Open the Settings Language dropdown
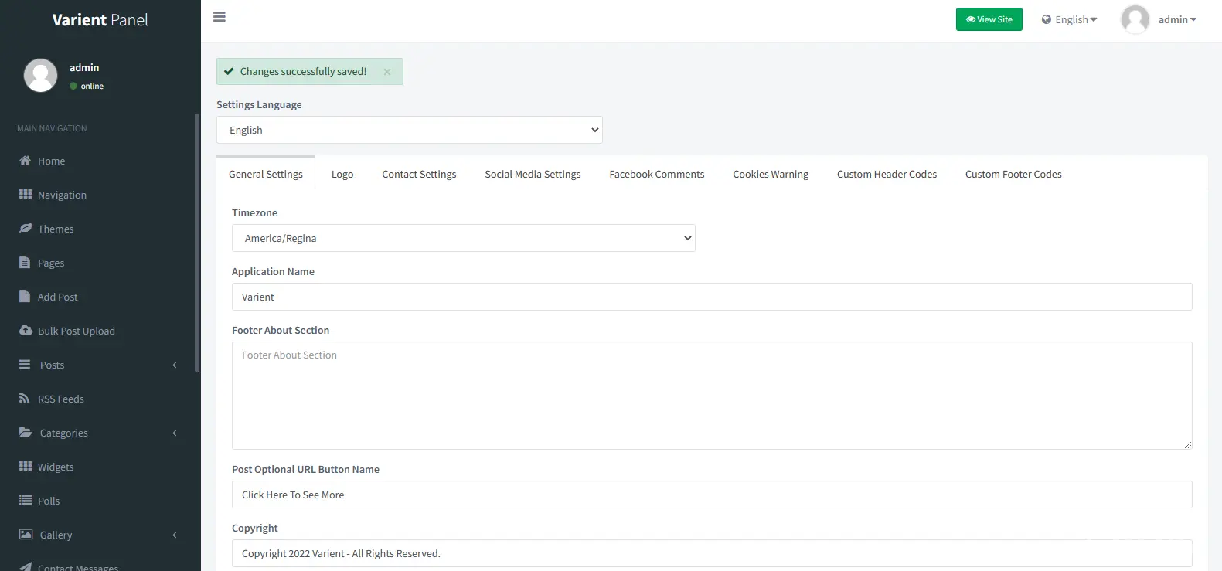This screenshot has width=1222, height=571. pyautogui.click(x=409, y=130)
